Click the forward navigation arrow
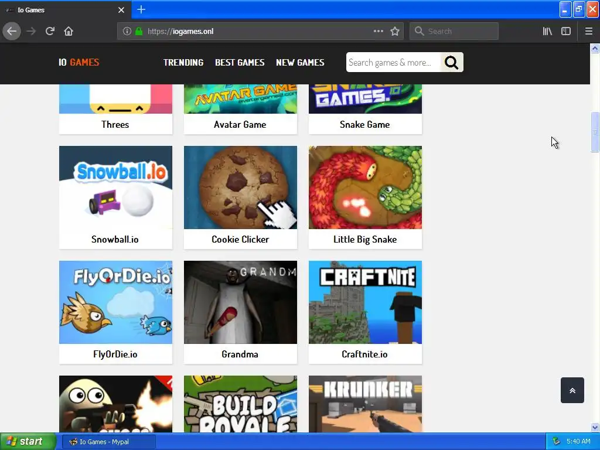The image size is (600, 450). [x=31, y=32]
